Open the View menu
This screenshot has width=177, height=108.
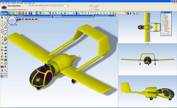[x=9, y=3]
